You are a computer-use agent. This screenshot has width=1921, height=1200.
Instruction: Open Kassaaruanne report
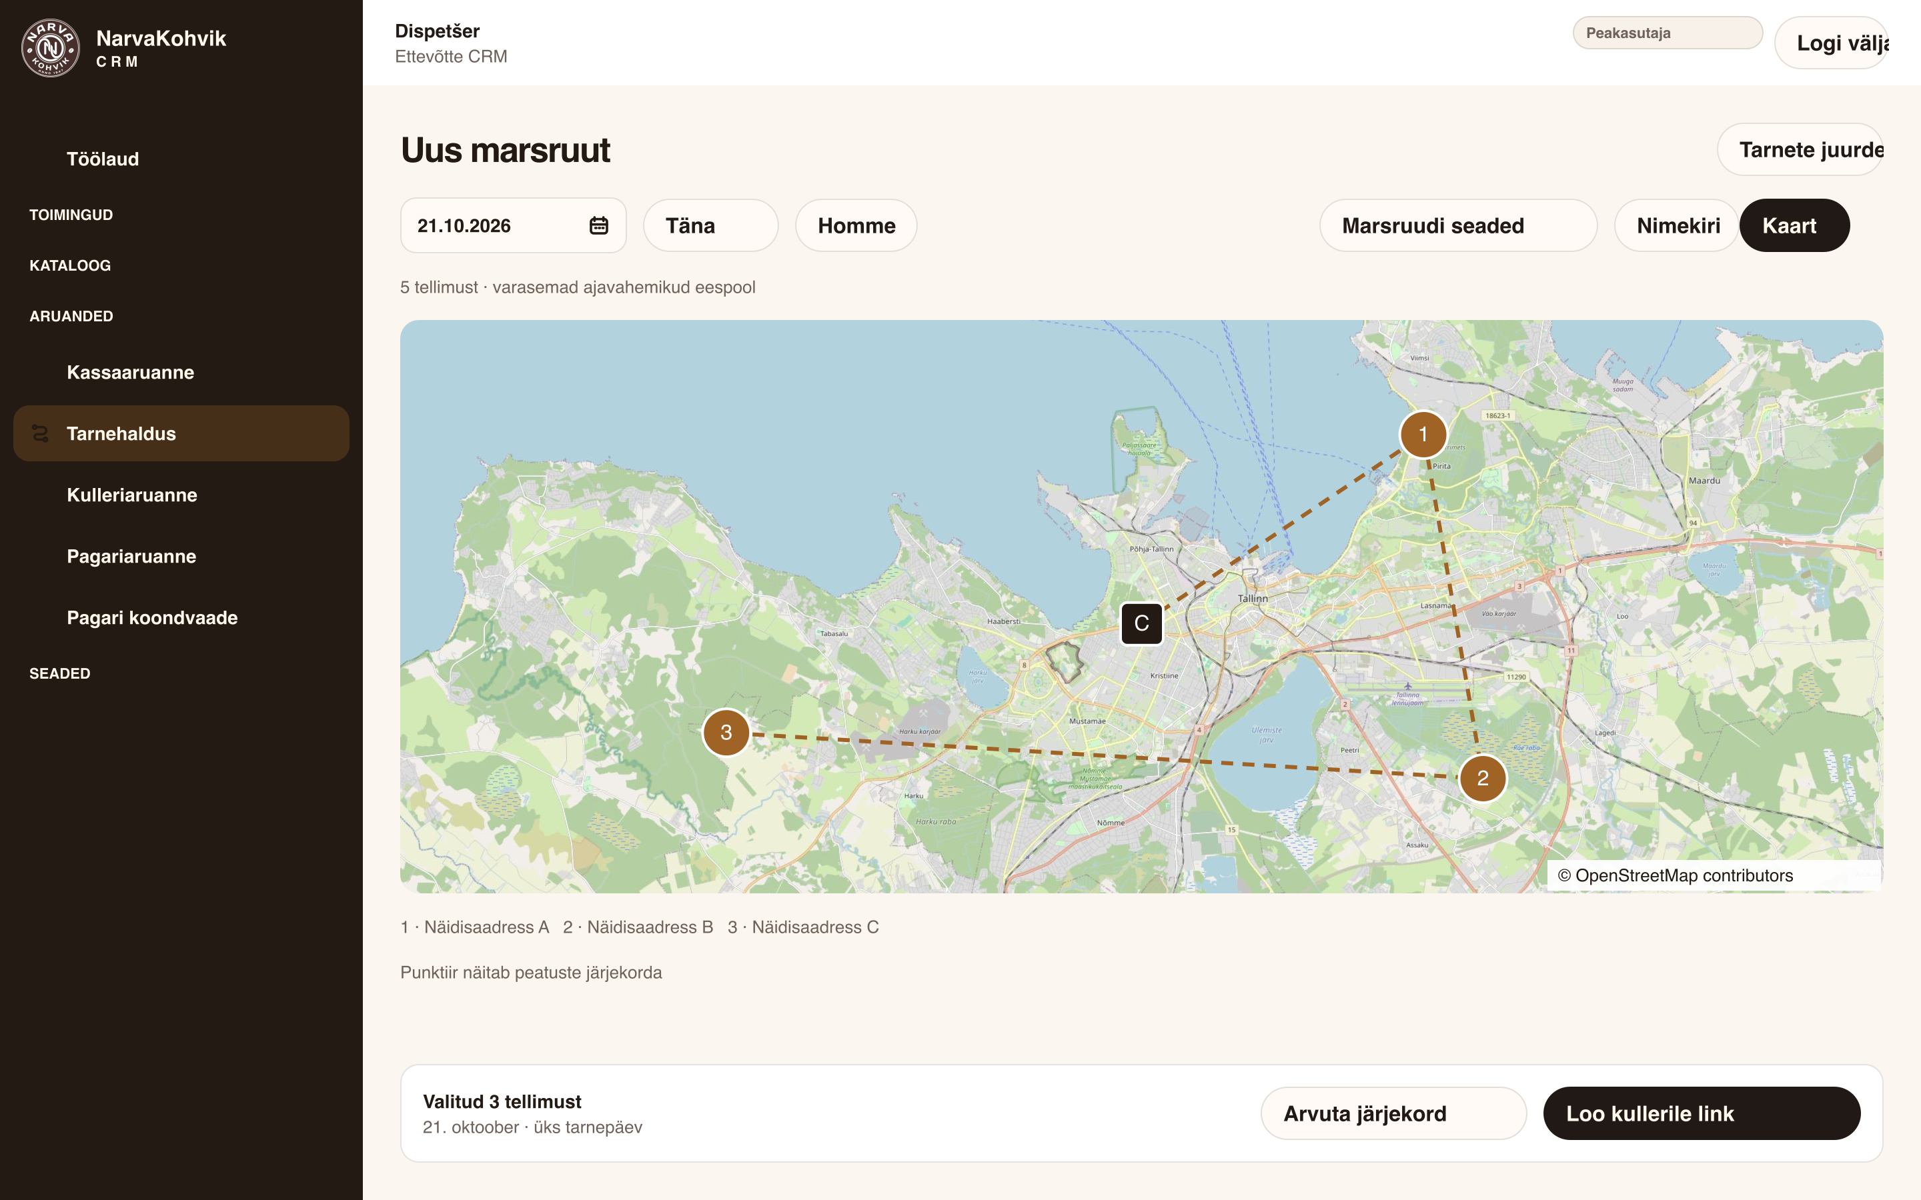[181, 372]
